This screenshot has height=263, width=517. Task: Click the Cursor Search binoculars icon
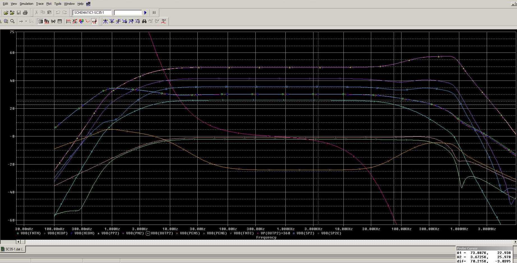click(144, 21)
